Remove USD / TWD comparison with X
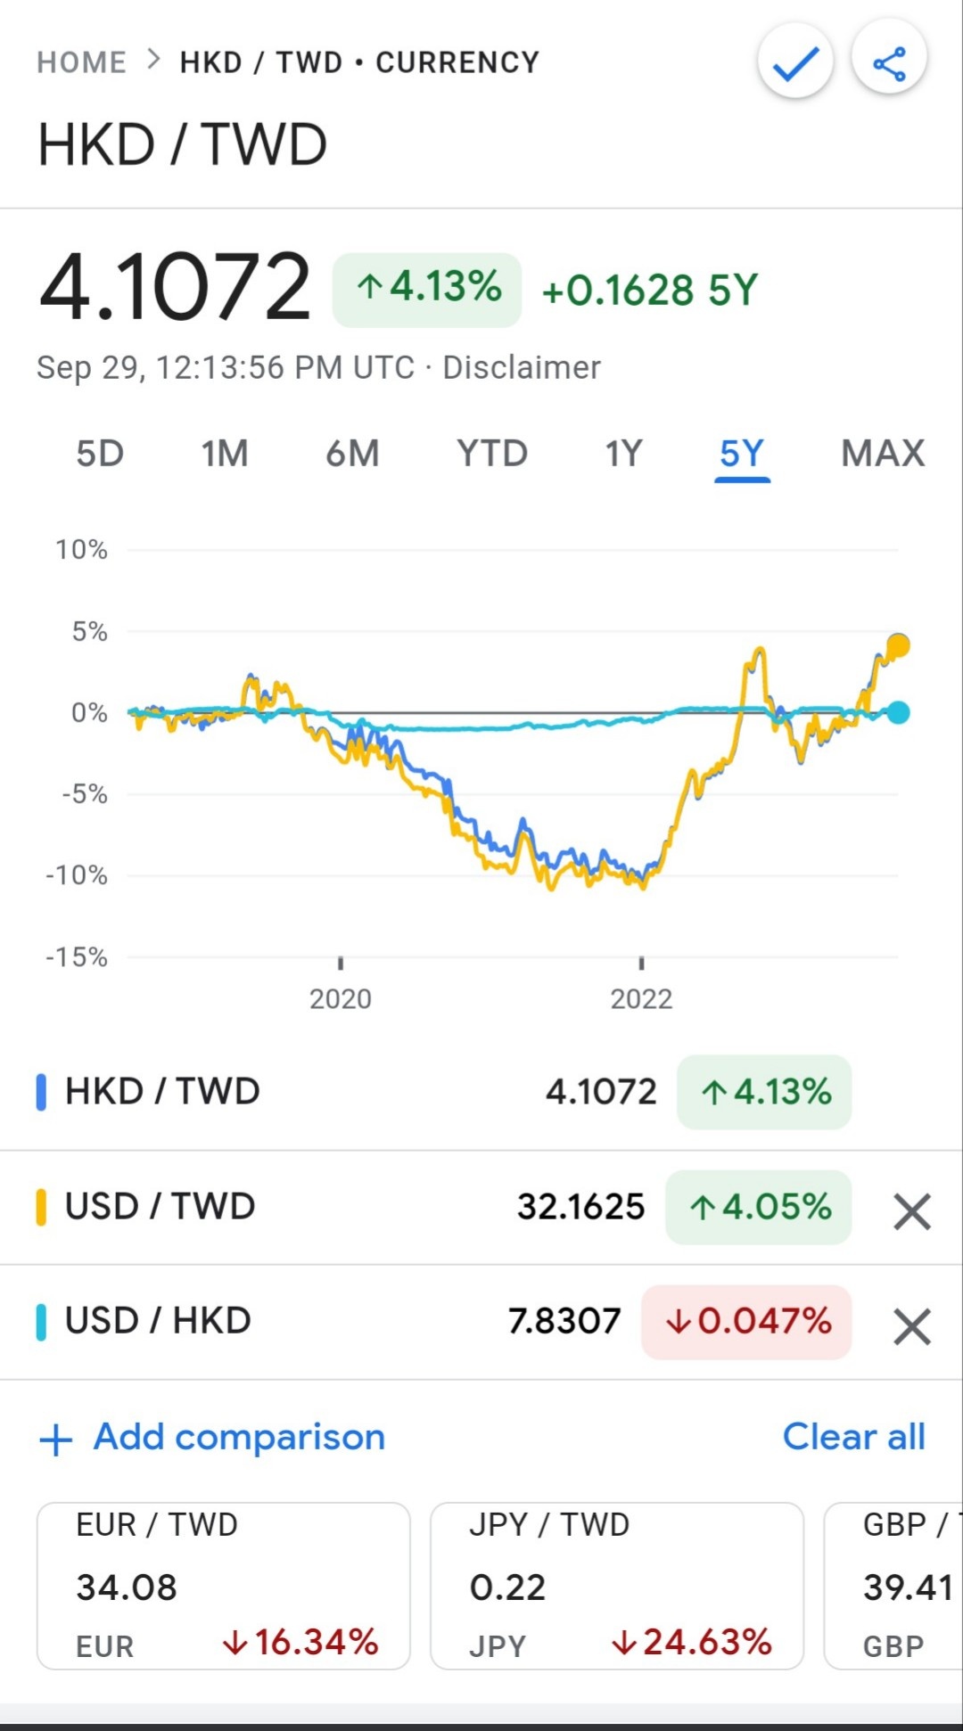 pyautogui.click(x=911, y=1211)
